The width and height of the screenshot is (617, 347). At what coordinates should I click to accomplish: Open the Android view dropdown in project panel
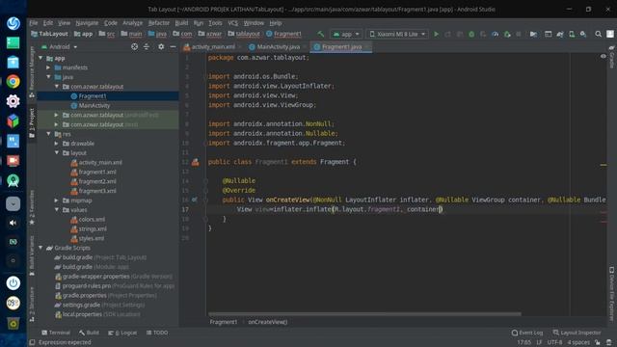pos(60,47)
